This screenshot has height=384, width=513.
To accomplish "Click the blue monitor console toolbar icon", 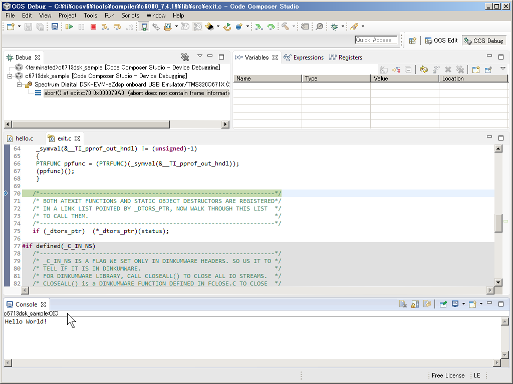I will tap(55, 27).
